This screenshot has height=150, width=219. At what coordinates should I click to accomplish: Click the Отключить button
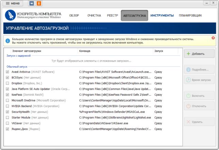point(199,106)
